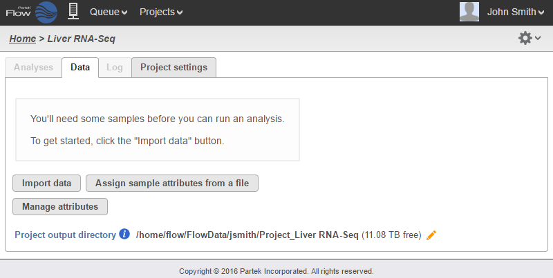The width and height of the screenshot is (553, 278).
Task: Click the Partek Flow logo
Action: click(31, 12)
